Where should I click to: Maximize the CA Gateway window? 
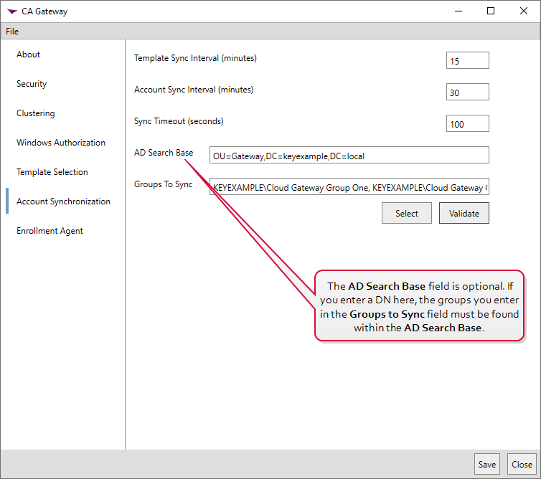(491, 11)
